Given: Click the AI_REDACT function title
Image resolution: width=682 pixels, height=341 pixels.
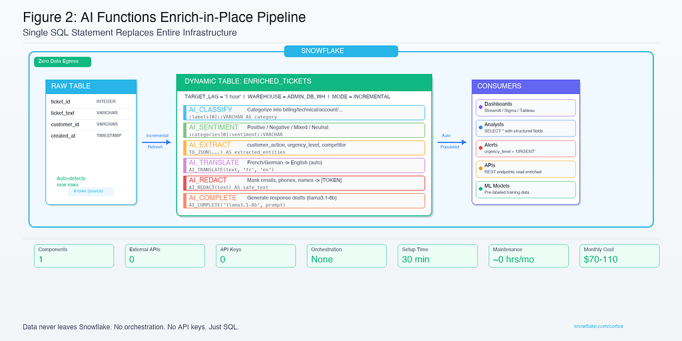Looking at the screenshot, I should coord(208,180).
